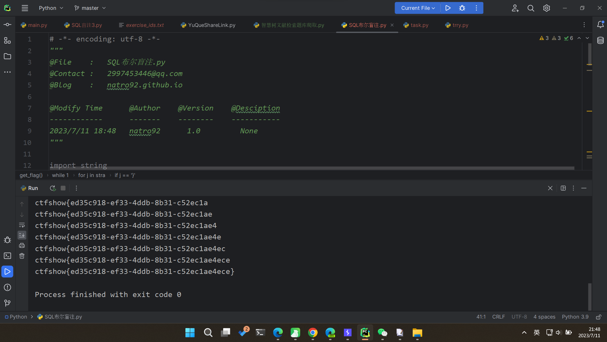This screenshot has height=342, width=607.
Task: Close the SQL布尔盲注.py tab
Action: coord(392,25)
